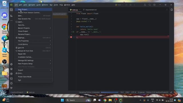This screenshot has width=183, height=103.
Task: Choose Reload All from Disk
Action: pyautogui.click(x=33, y=51)
